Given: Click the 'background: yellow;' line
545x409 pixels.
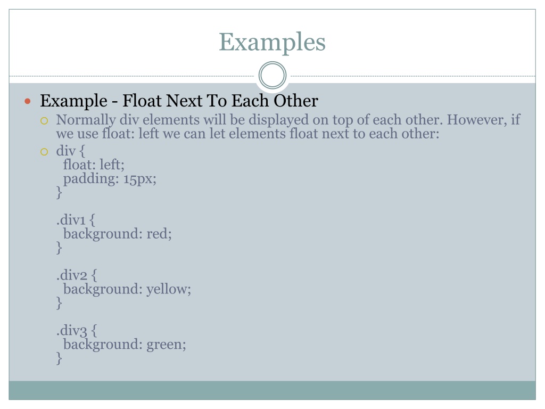Looking at the screenshot, I should [x=127, y=289].
